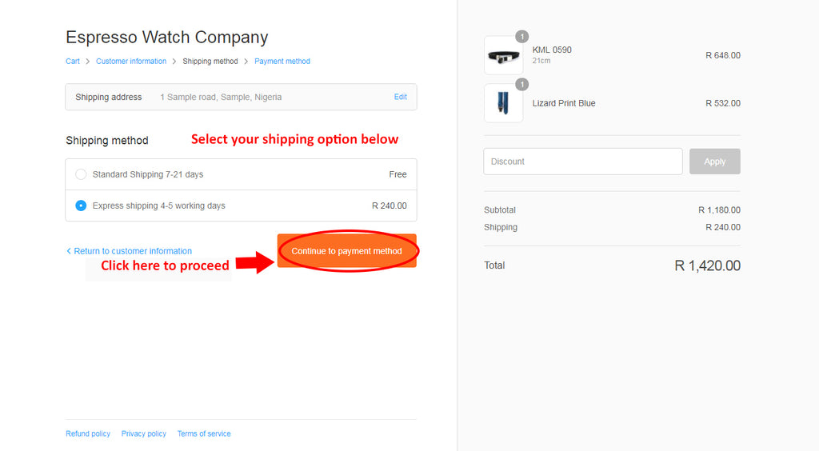The height and width of the screenshot is (451, 819).
Task: Return to customer information
Action: pyautogui.click(x=130, y=251)
